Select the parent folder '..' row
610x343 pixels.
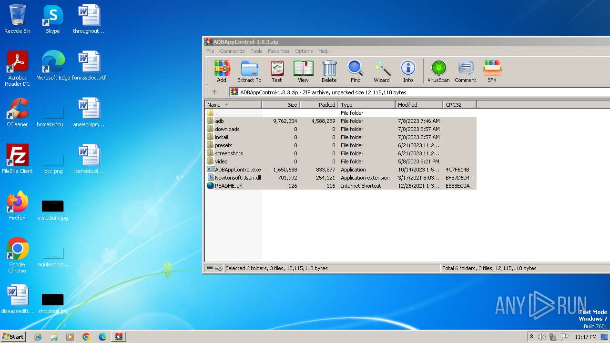point(341,113)
